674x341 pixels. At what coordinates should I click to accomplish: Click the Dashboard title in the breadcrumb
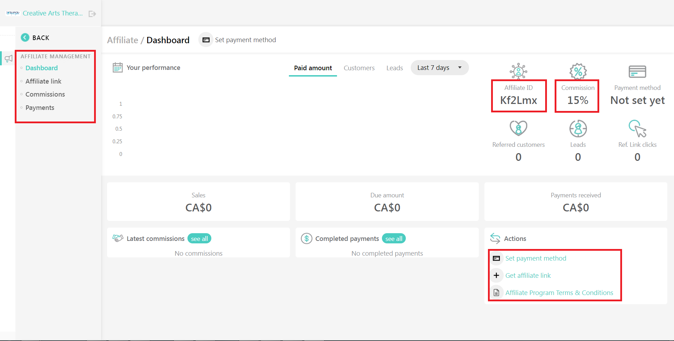pos(168,40)
